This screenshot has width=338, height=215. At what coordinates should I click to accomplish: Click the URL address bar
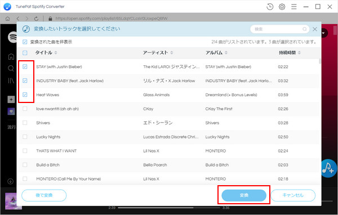point(112,19)
